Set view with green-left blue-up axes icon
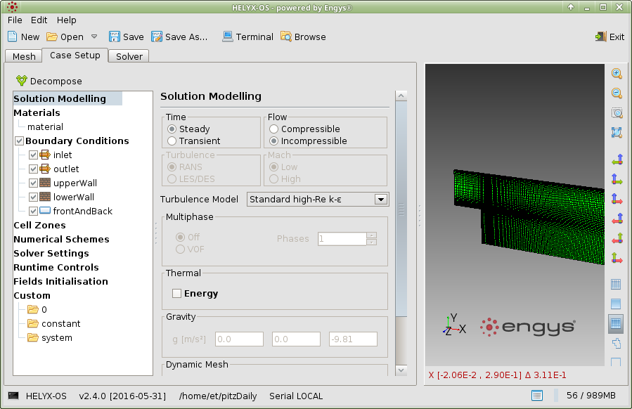Screen dimensions: 632x409 point(617,160)
